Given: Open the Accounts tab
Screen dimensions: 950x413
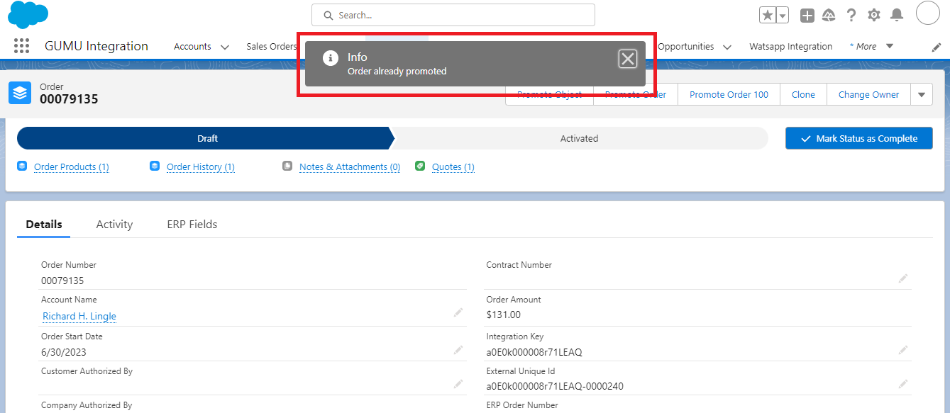Looking at the screenshot, I should 192,47.
